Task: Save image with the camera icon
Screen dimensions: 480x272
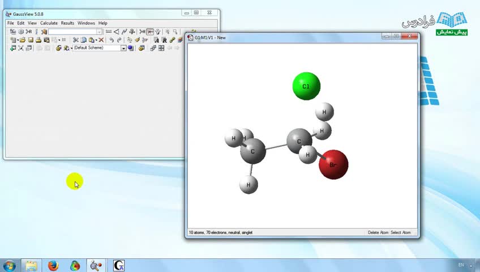Action: coord(46,40)
